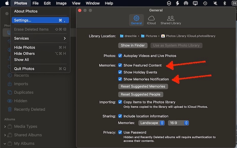Toggle Show Holiday Events checkbox
This screenshot has width=237, height=148.
pos(120,72)
